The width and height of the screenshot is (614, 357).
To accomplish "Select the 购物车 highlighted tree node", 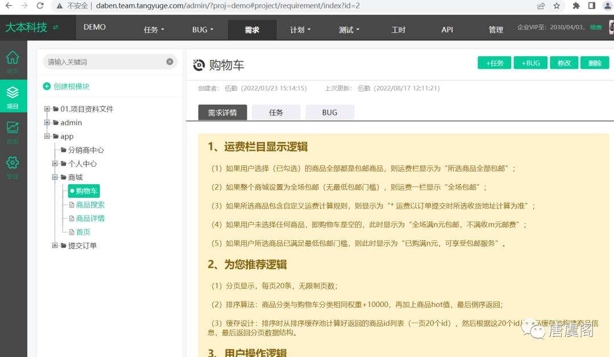I will coord(84,190).
